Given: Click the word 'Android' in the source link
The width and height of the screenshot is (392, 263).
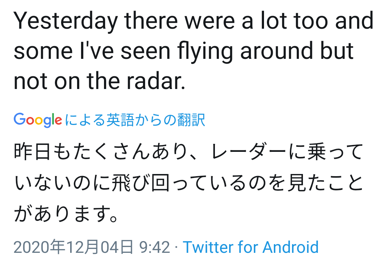Looking at the screenshot, I should [291, 247].
